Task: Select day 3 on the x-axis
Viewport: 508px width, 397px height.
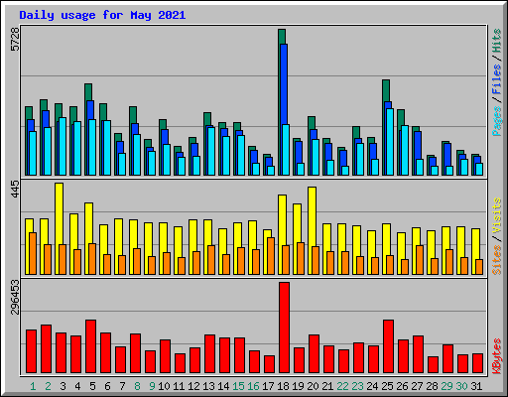Action: [63, 386]
